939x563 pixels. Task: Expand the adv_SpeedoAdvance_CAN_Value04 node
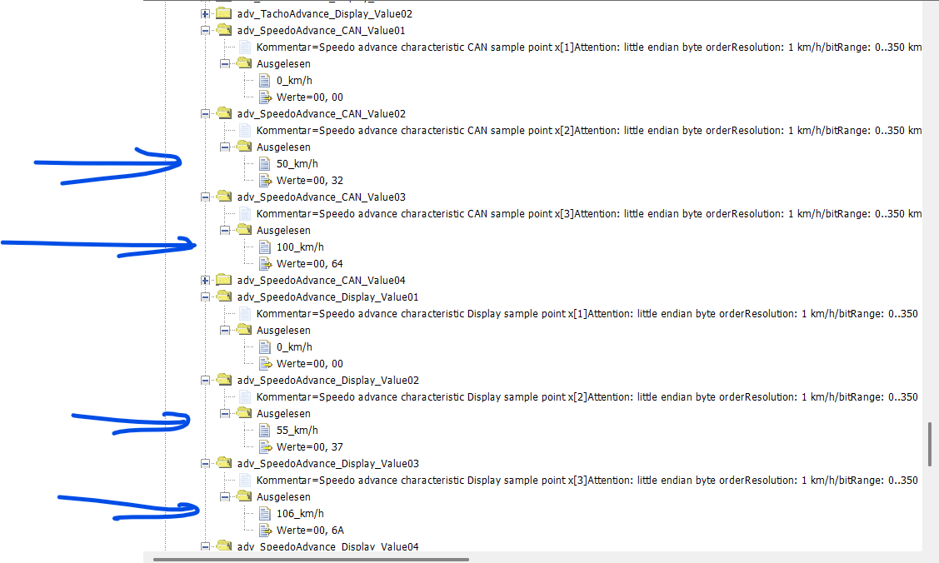point(206,281)
